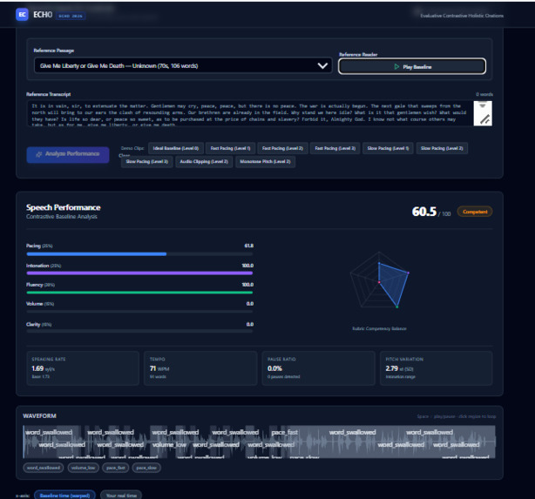
Task: Load the Slow Pacing (Level 2) demo clip
Action: 442,148
